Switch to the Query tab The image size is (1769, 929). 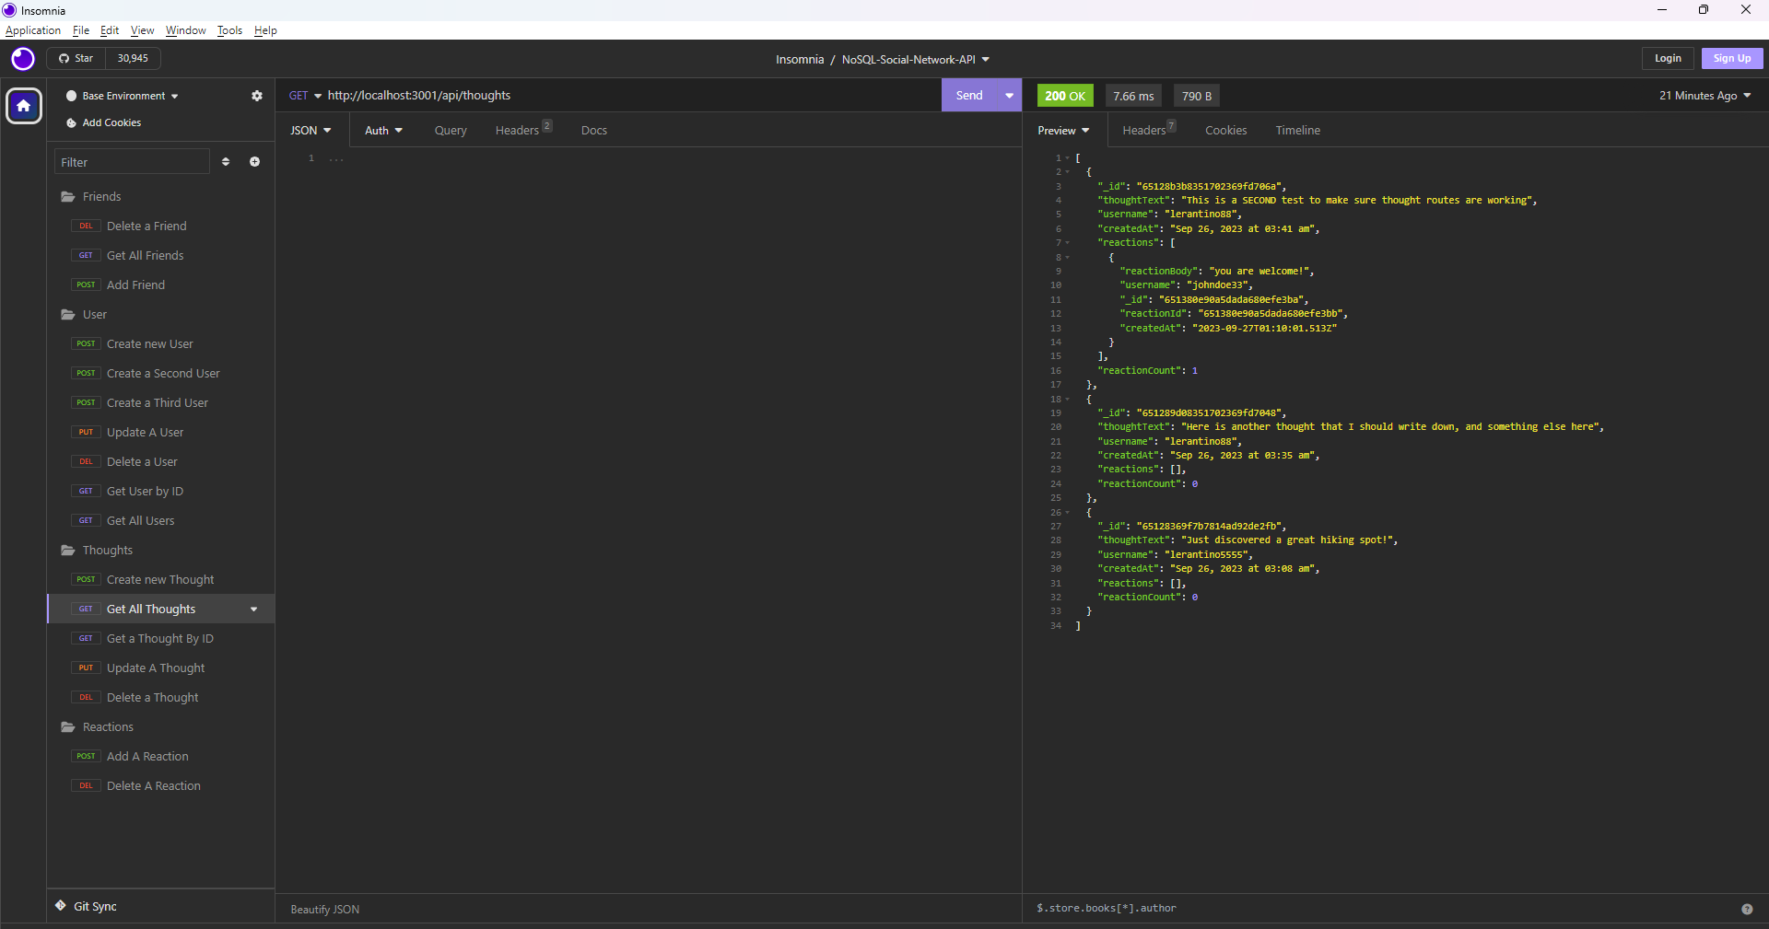pos(451,131)
